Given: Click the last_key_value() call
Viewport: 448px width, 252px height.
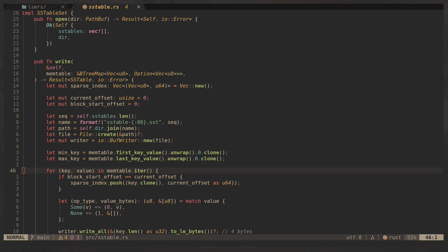Looking at the screenshot, I should [141, 159].
